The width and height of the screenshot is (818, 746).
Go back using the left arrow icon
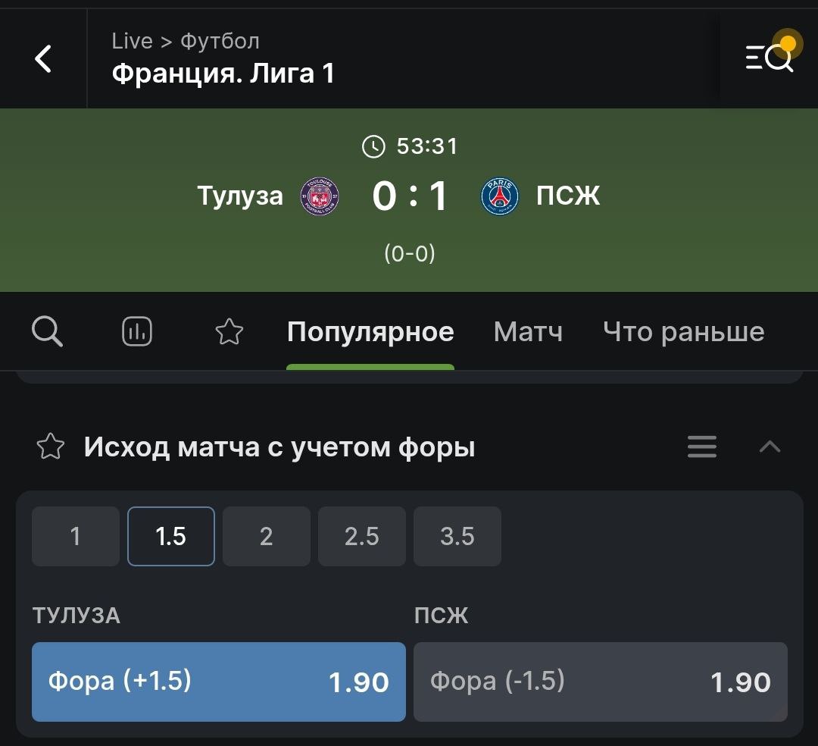[42, 58]
